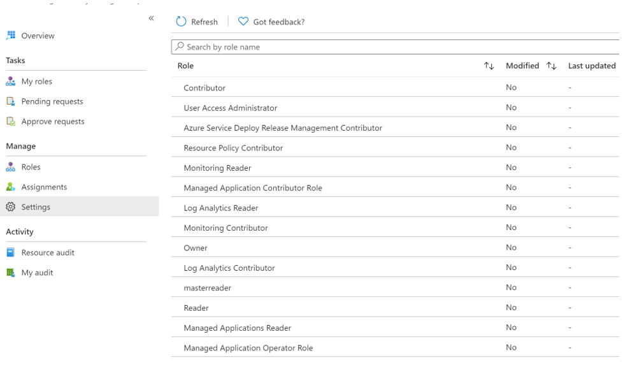644x374 pixels.
Task: Collapse the left navigation pane
Action: 151,18
